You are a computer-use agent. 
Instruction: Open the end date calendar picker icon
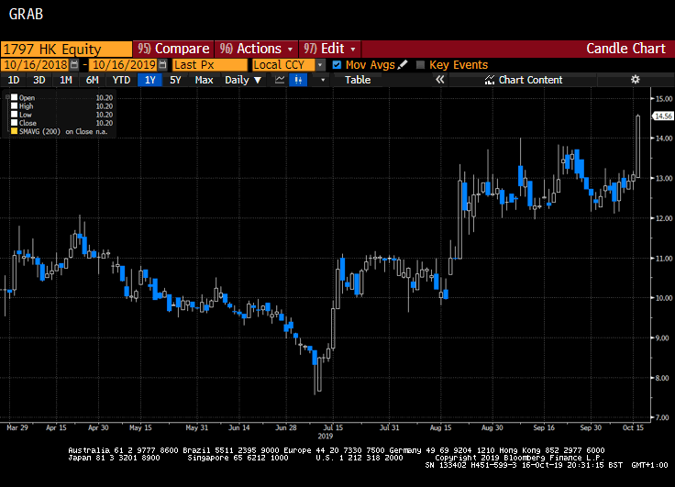[x=162, y=65]
